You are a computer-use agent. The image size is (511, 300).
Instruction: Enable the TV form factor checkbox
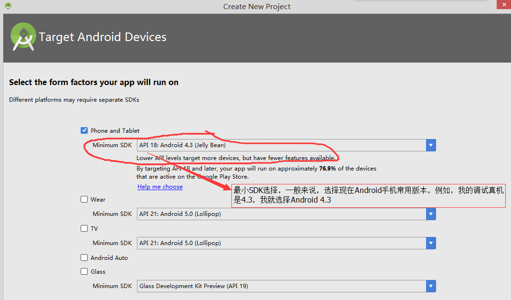pyautogui.click(x=84, y=228)
